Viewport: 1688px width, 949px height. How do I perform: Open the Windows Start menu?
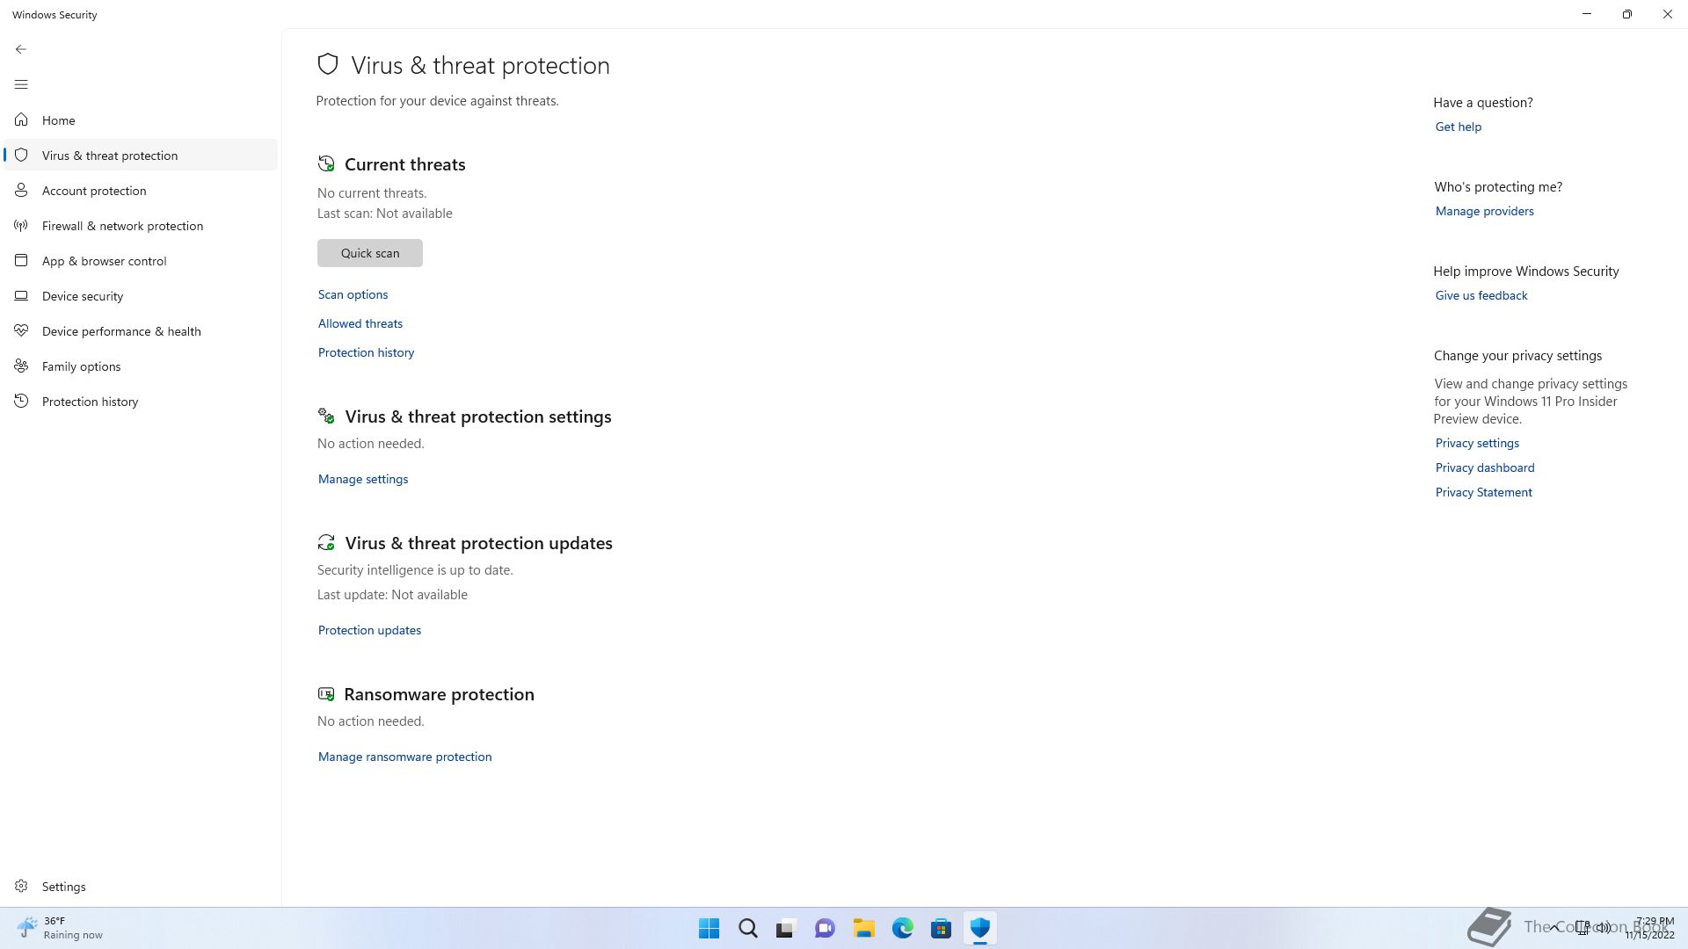709,928
